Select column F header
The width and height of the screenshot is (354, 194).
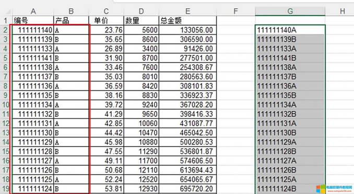coord(235,11)
